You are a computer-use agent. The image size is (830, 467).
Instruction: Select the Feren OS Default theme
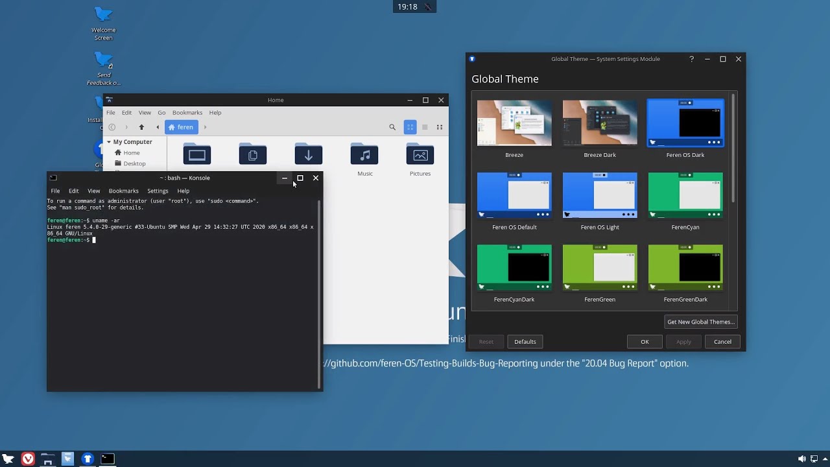pos(514,201)
